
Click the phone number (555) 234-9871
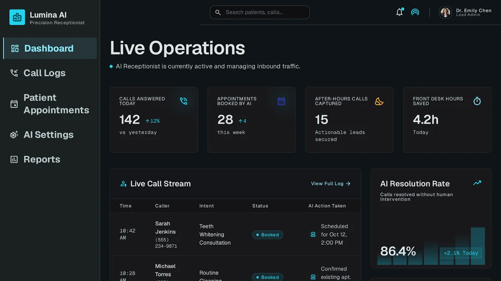tap(166, 243)
